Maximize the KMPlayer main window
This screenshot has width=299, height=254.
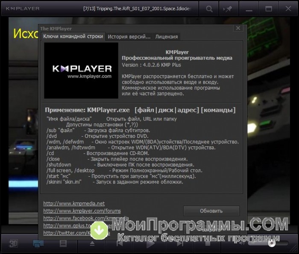pyautogui.click(x=269, y=9)
